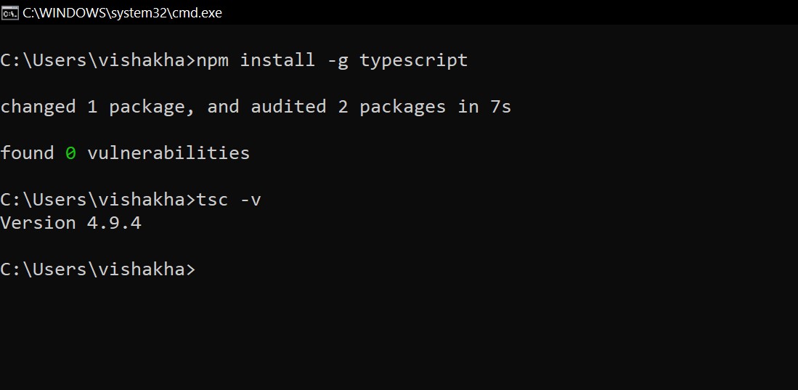This screenshot has width=798, height=390.
Task: Click the "7s" duration text
Action: [x=501, y=107]
